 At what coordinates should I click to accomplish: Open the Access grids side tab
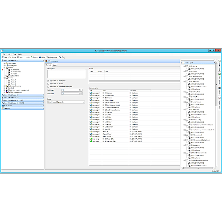[219, 65]
